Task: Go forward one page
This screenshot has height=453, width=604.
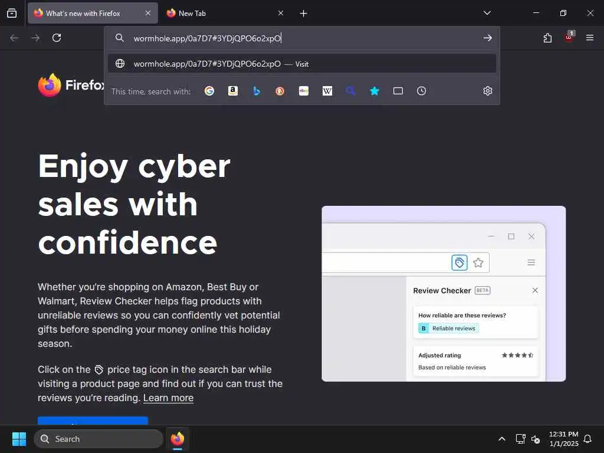Action: click(35, 38)
